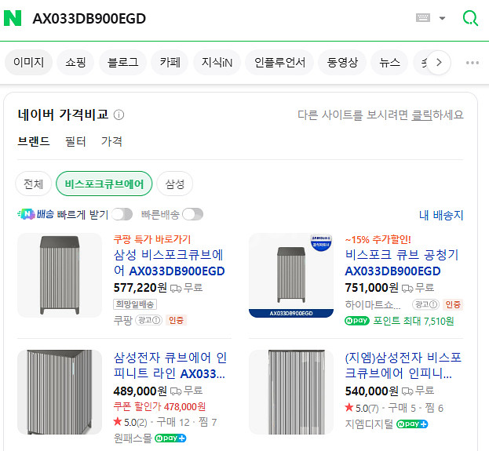Open the three-dot more options menu
Image resolution: width=489 pixels, height=451 pixels.
(x=473, y=63)
